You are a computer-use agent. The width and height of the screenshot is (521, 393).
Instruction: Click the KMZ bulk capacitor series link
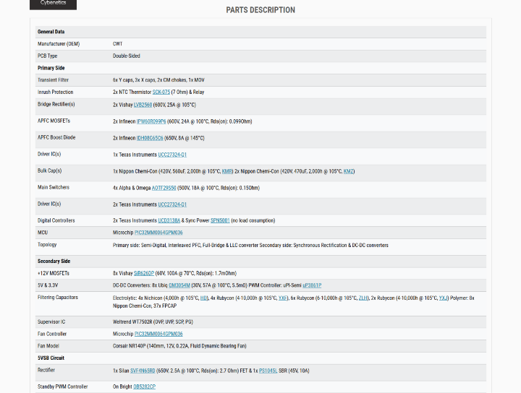point(349,171)
